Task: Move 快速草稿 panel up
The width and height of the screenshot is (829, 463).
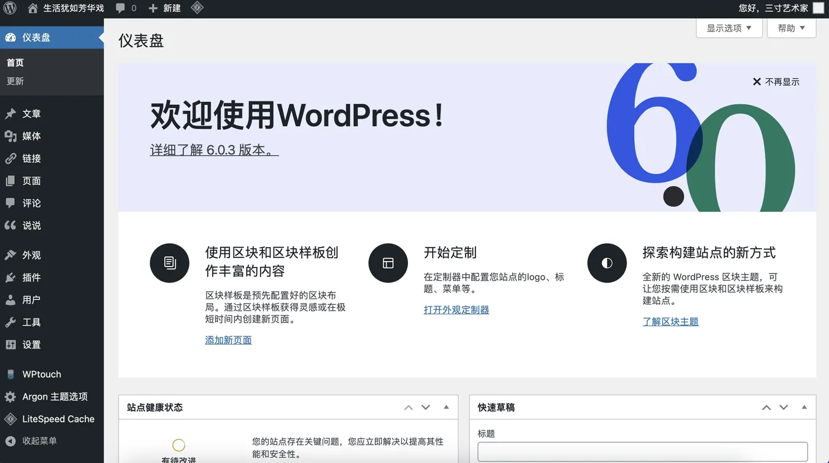Action: coord(766,407)
